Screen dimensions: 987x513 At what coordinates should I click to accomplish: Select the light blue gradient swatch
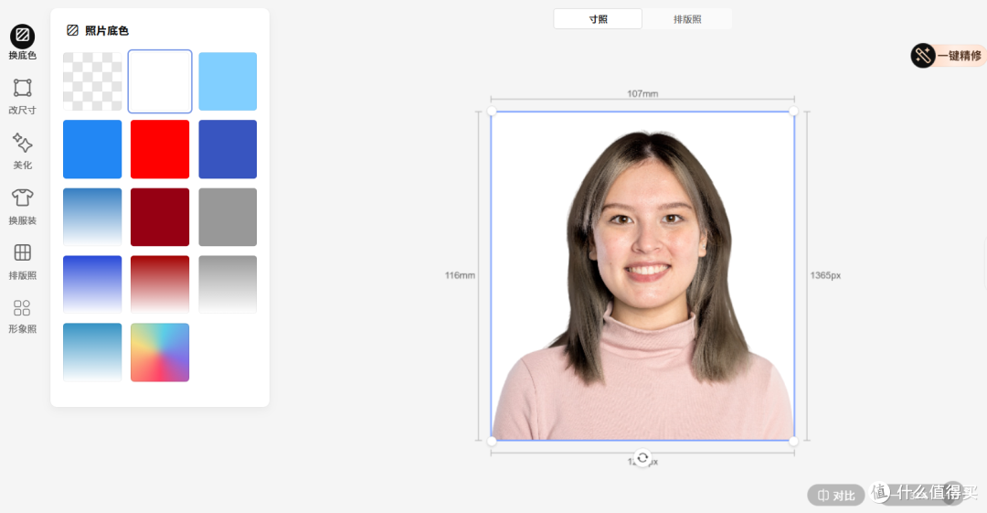tap(92, 217)
